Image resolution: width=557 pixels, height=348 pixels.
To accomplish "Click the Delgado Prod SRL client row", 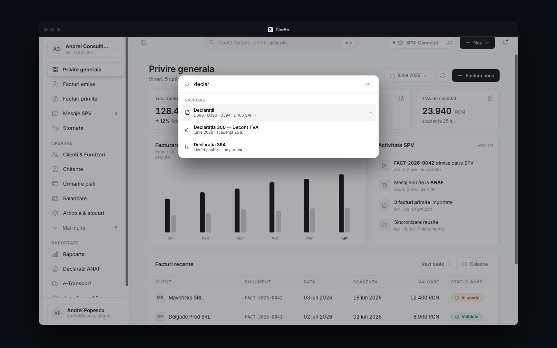I will pos(324,317).
